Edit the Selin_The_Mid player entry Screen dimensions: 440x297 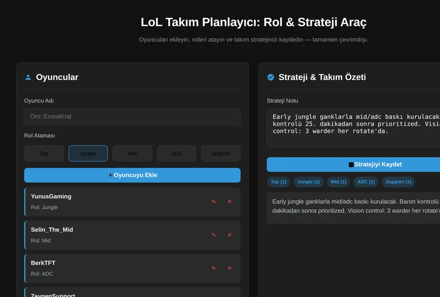(214, 235)
